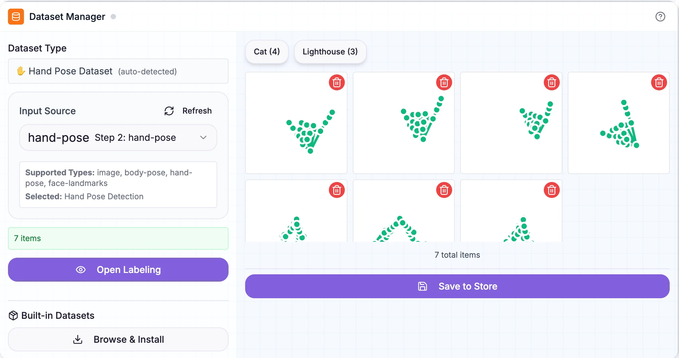Delete the fourth hand pose in top row
Screen dimensions: 679x358
(x=659, y=82)
